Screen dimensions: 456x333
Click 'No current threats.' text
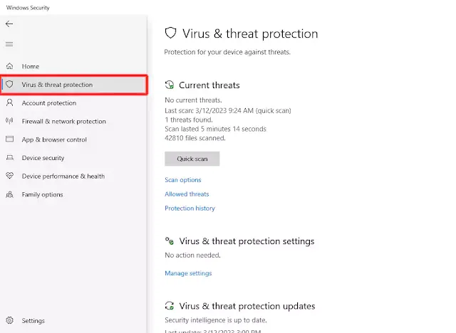pyautogui.click(x=193, y=100)
